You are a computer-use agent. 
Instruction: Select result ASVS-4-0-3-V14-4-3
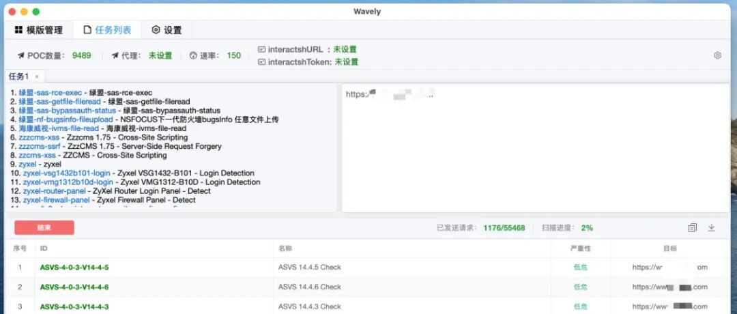74,306
